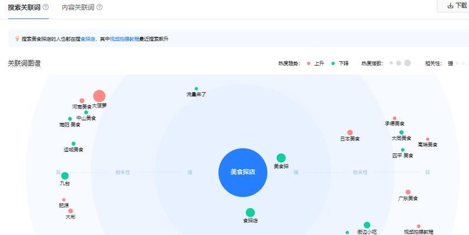Screen dimensions: 469x235
Task: Select the green 大同美食 node
Action: pyautogui.click(x=401, y=132)
